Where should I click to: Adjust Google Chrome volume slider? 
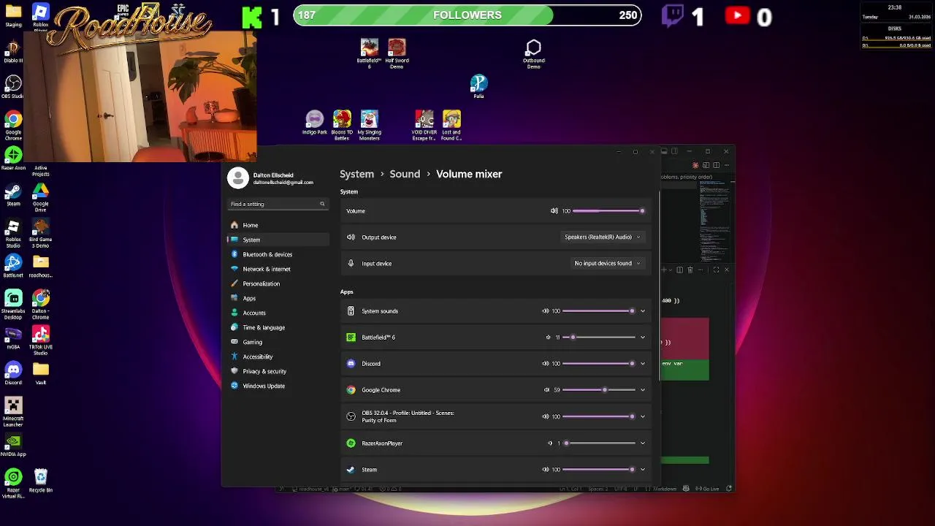[599, 390]
